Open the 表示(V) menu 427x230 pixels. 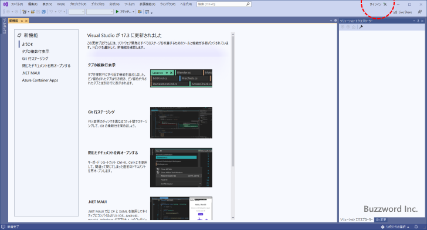(x=48, y=4)
